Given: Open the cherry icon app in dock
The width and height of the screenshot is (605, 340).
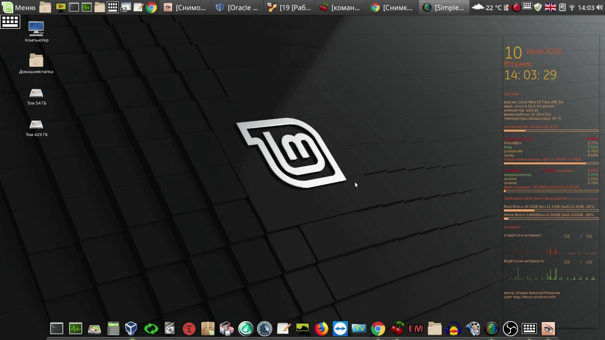Looking at the screenshot, I should point(397,328).
